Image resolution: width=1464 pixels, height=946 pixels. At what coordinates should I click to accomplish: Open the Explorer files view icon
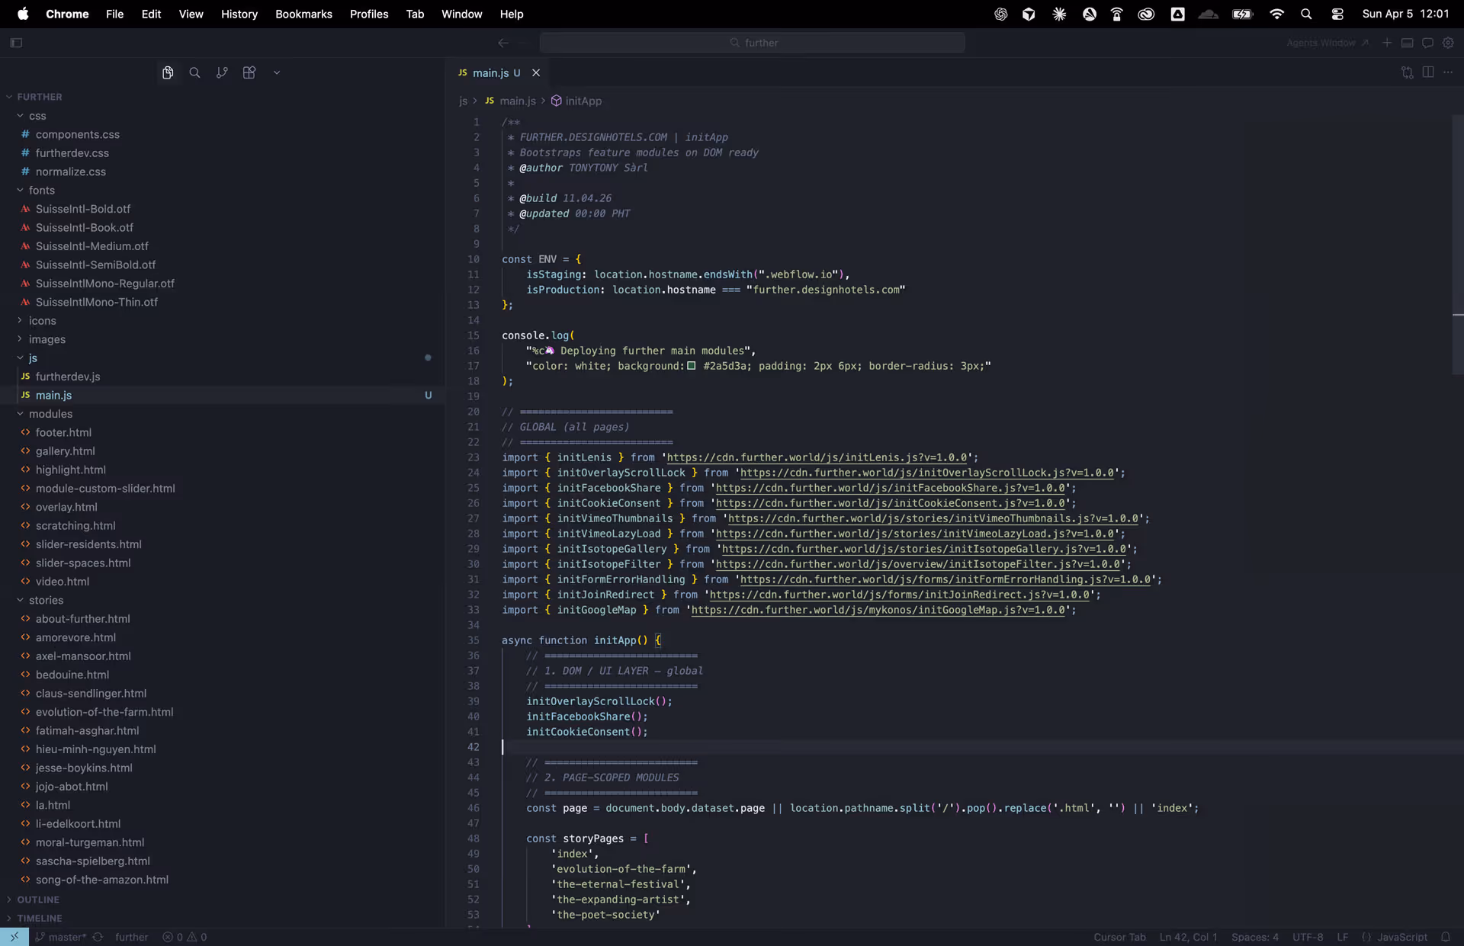click(168, 72)
